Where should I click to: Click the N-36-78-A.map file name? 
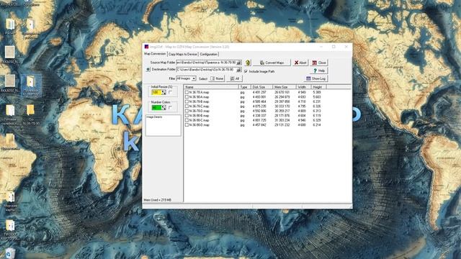(x=199, y=92)
